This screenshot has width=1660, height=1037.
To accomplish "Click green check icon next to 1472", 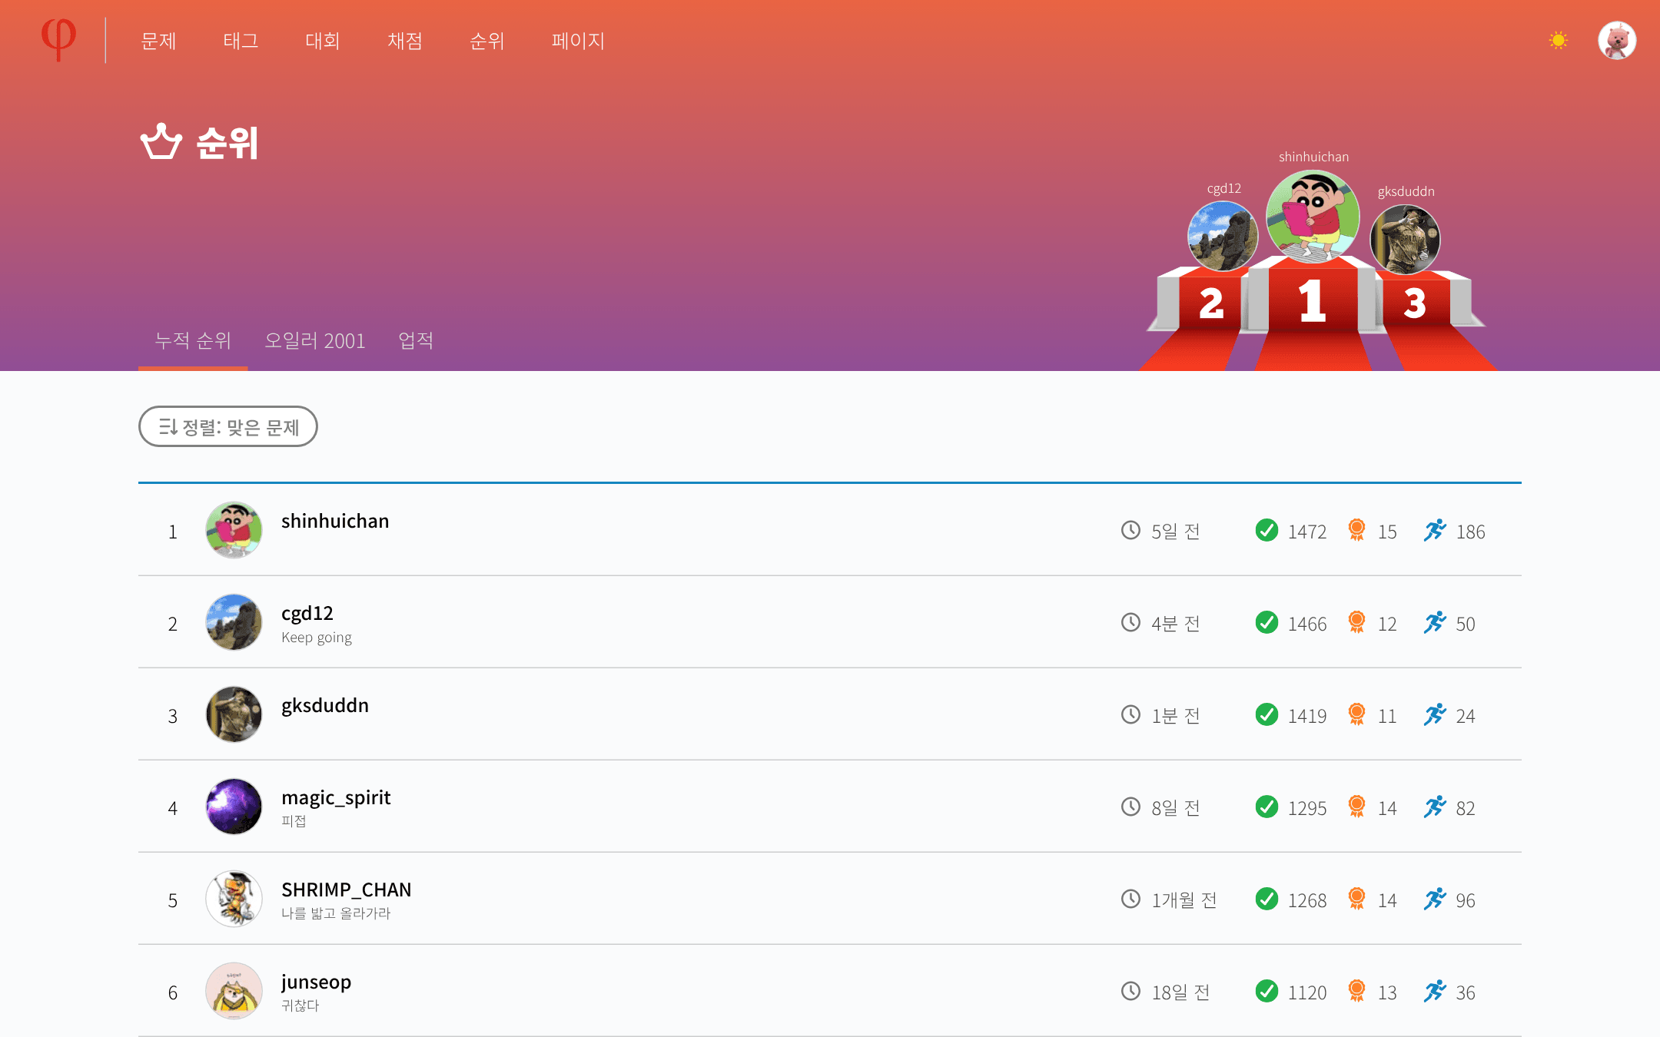I will tap(1267, 530).
